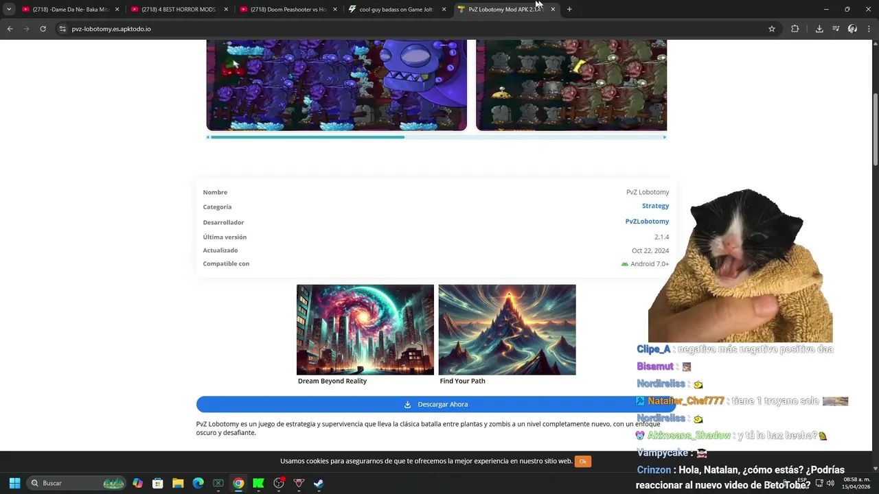
Task: Open the clock showing 08:58 a. m.
Action: 856,482
